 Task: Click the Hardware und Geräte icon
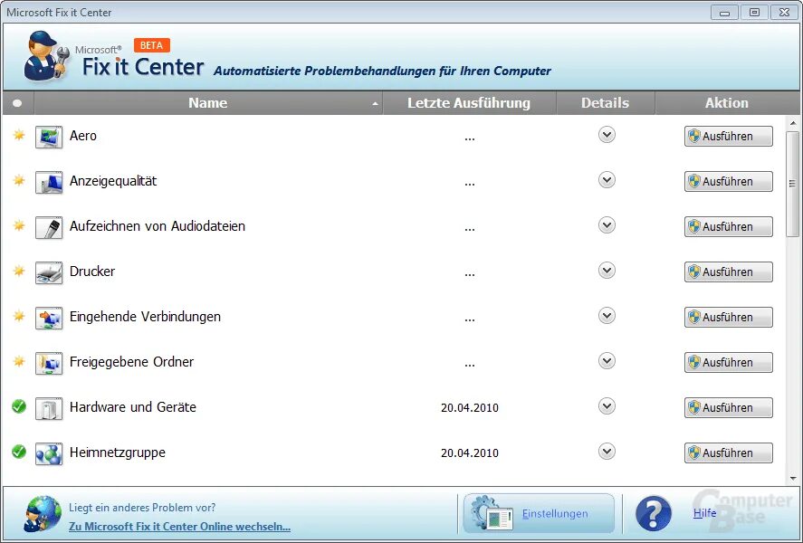pyautogui.click(x=49, y=409)
